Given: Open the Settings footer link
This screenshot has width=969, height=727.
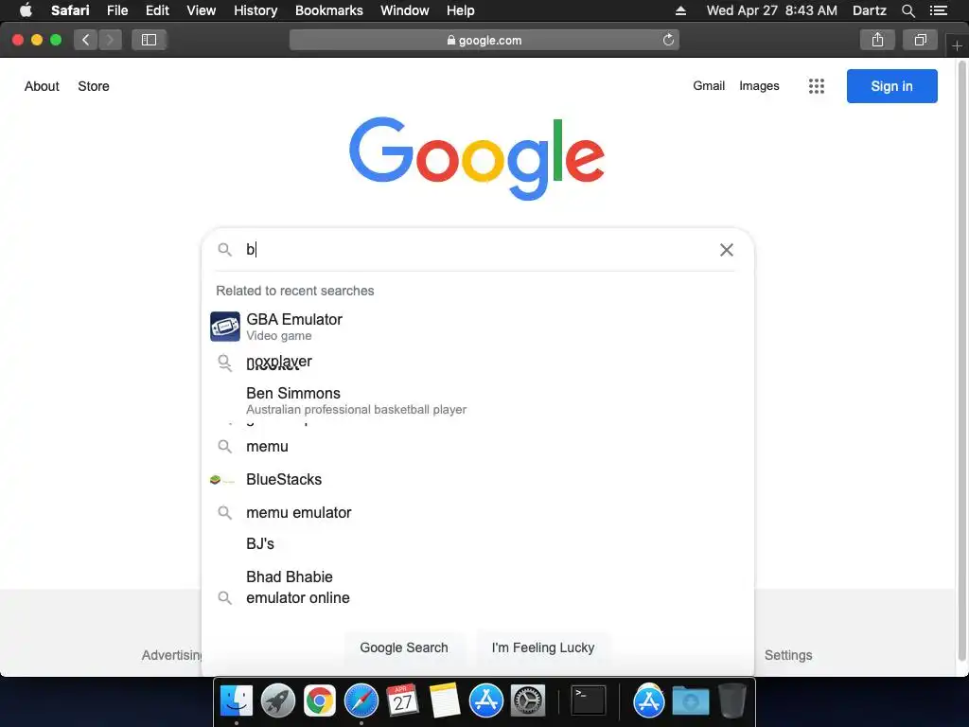Looking at the screenshot, I should pos(788,655).
